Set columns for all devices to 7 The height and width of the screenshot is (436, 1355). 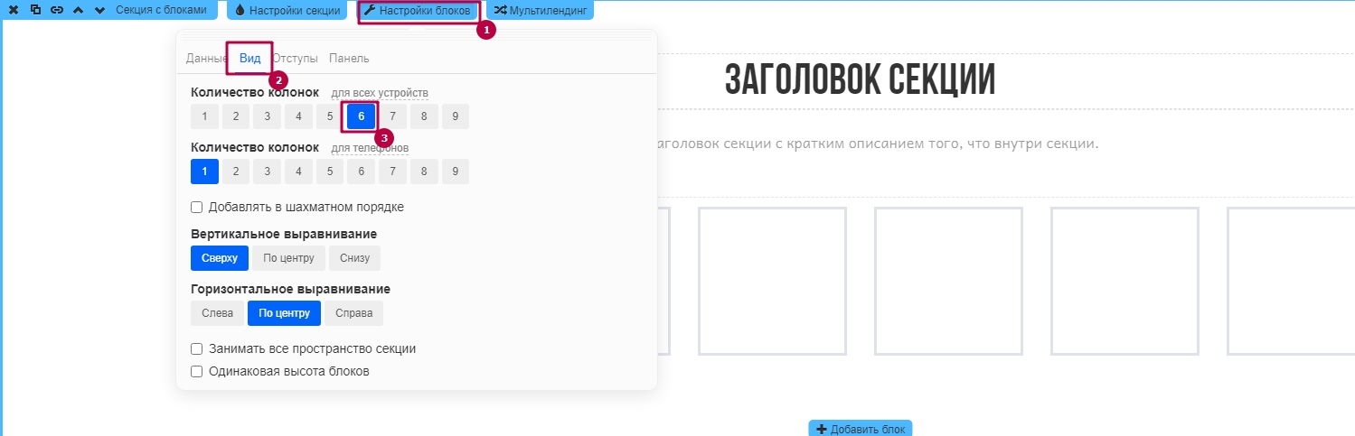[392, 116]
